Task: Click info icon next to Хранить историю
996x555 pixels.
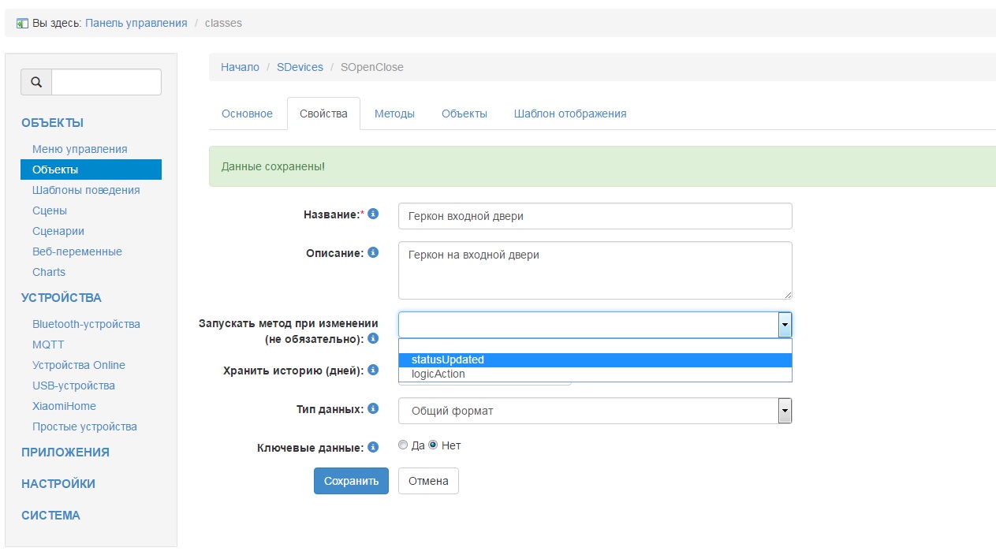Action: 374,370
